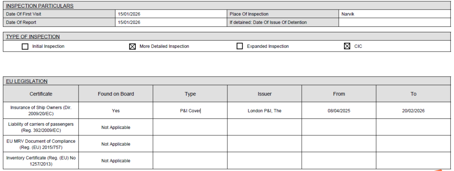The width and height of the screenshot is (454, 171).
Task: Click empty From cell for Inventory Certificate row
Action: (339, 161)
